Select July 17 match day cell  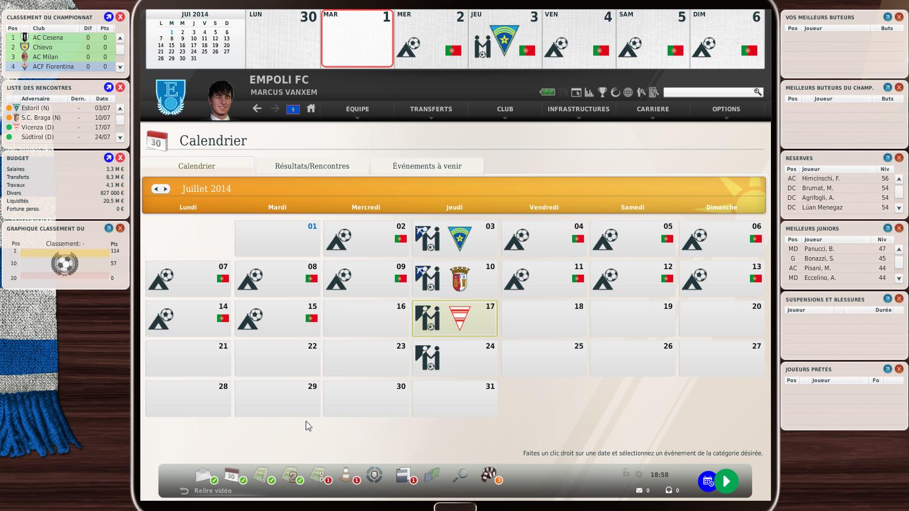(454, 319)
